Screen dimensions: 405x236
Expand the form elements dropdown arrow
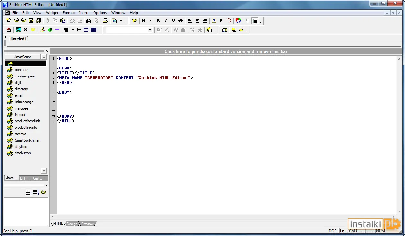73,30
